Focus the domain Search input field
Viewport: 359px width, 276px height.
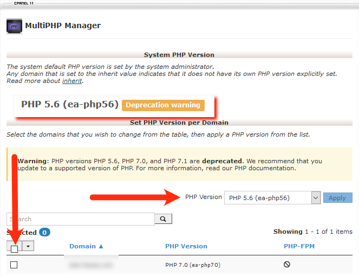click(81, 219)
